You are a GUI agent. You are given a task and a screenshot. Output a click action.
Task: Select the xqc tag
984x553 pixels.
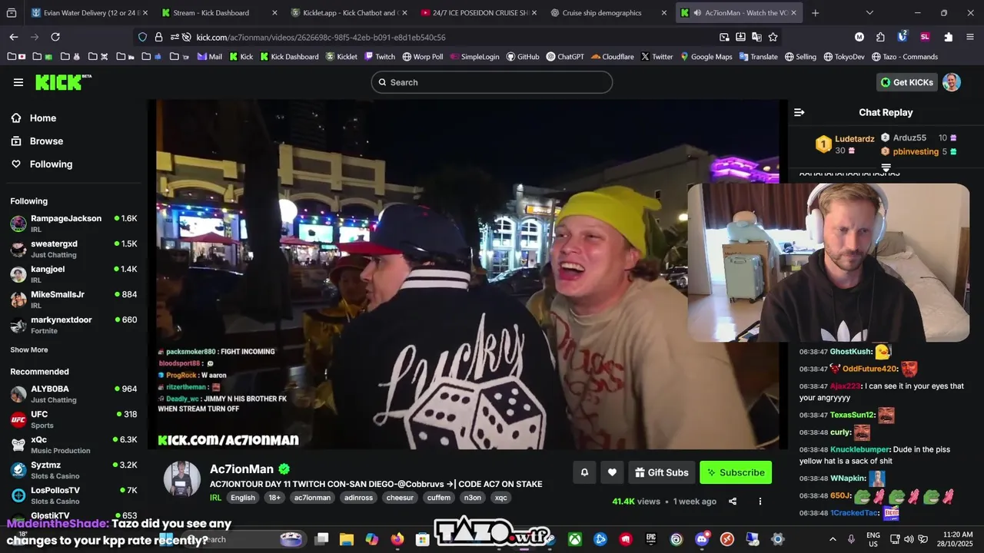501,498
